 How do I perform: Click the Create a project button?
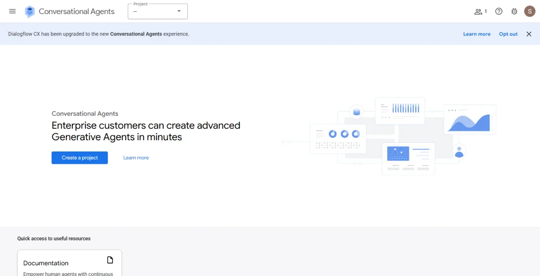[79, 158]
